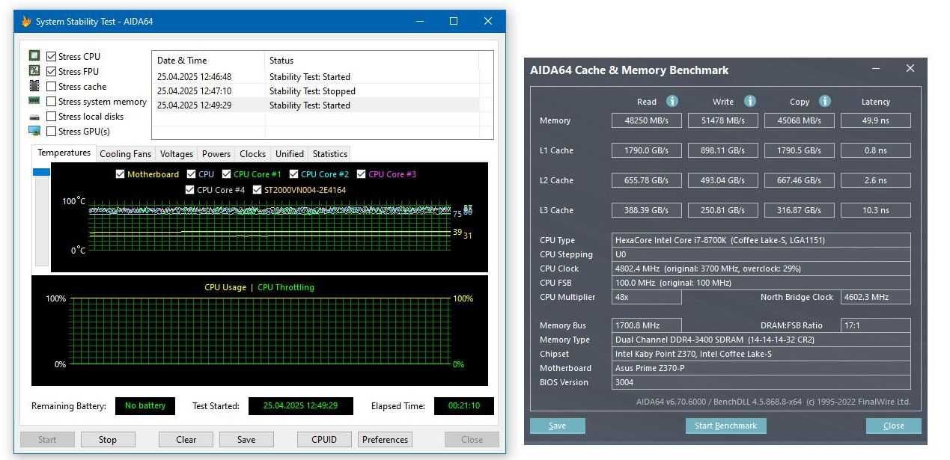This screenshot has width=950, height=460.
Task: Open Preferences in Stability Test
Action: 385,439
